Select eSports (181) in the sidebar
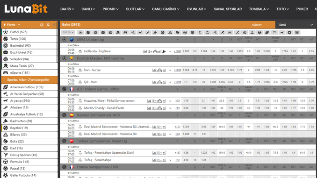 [x=29, y=72]
